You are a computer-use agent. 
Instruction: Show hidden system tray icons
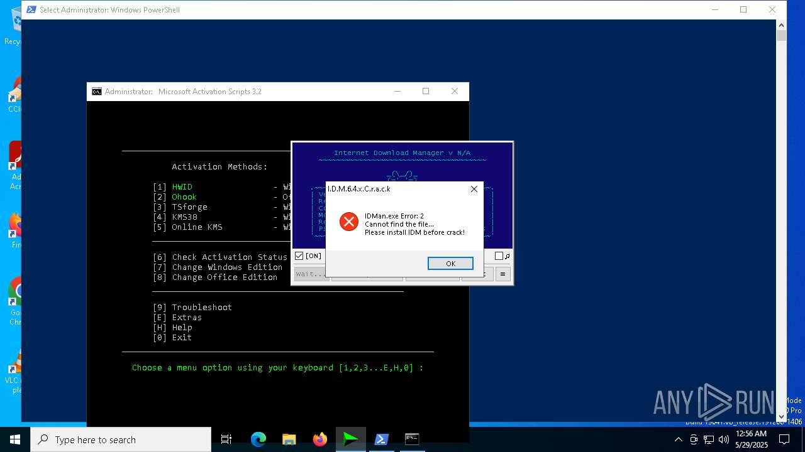tap(679, 439)
